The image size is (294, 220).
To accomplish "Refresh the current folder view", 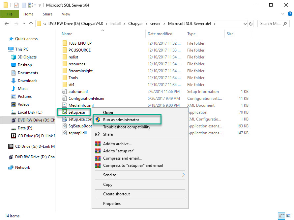I will (251, 24).
